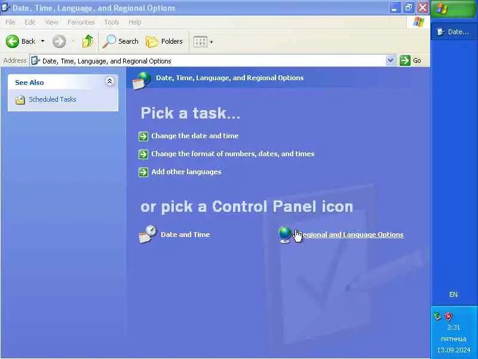Choose Change the format of numbers, dates, times
This screenshot has width=478, height=359.
233,154
